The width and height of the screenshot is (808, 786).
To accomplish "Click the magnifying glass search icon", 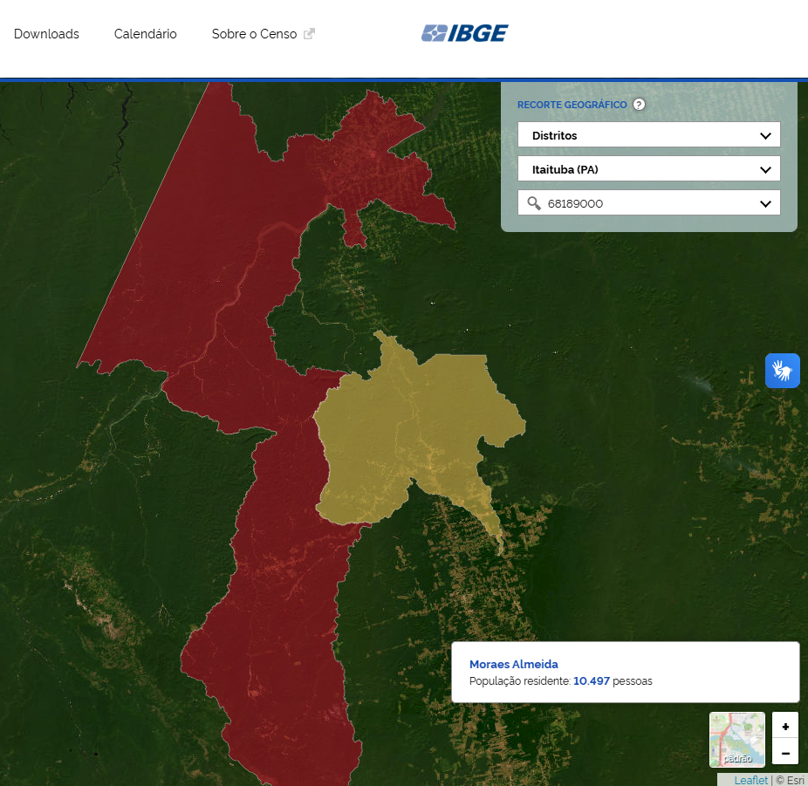I will pyautogui.click(x=534, y=203).
